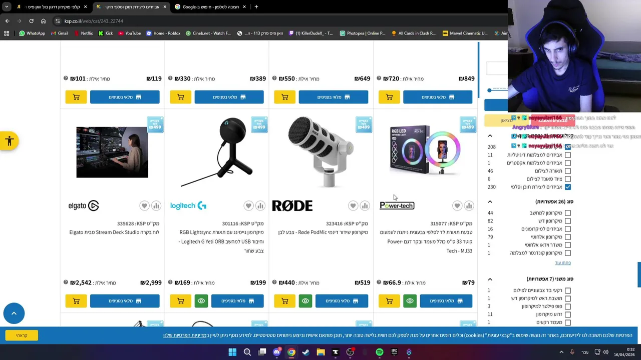Reload the page in Chrome
Screen dimensions: 641x360
31,21
